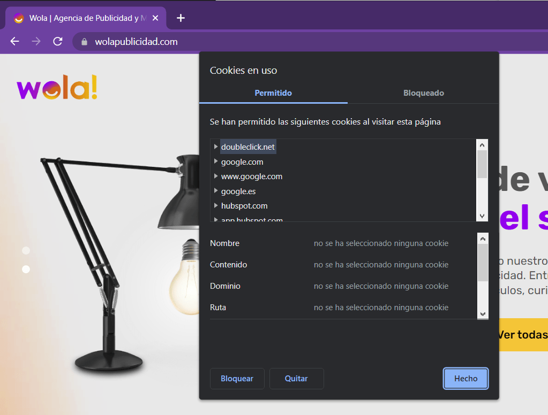Click the Quitar button

pyautogui.click(x=296, y=379)
